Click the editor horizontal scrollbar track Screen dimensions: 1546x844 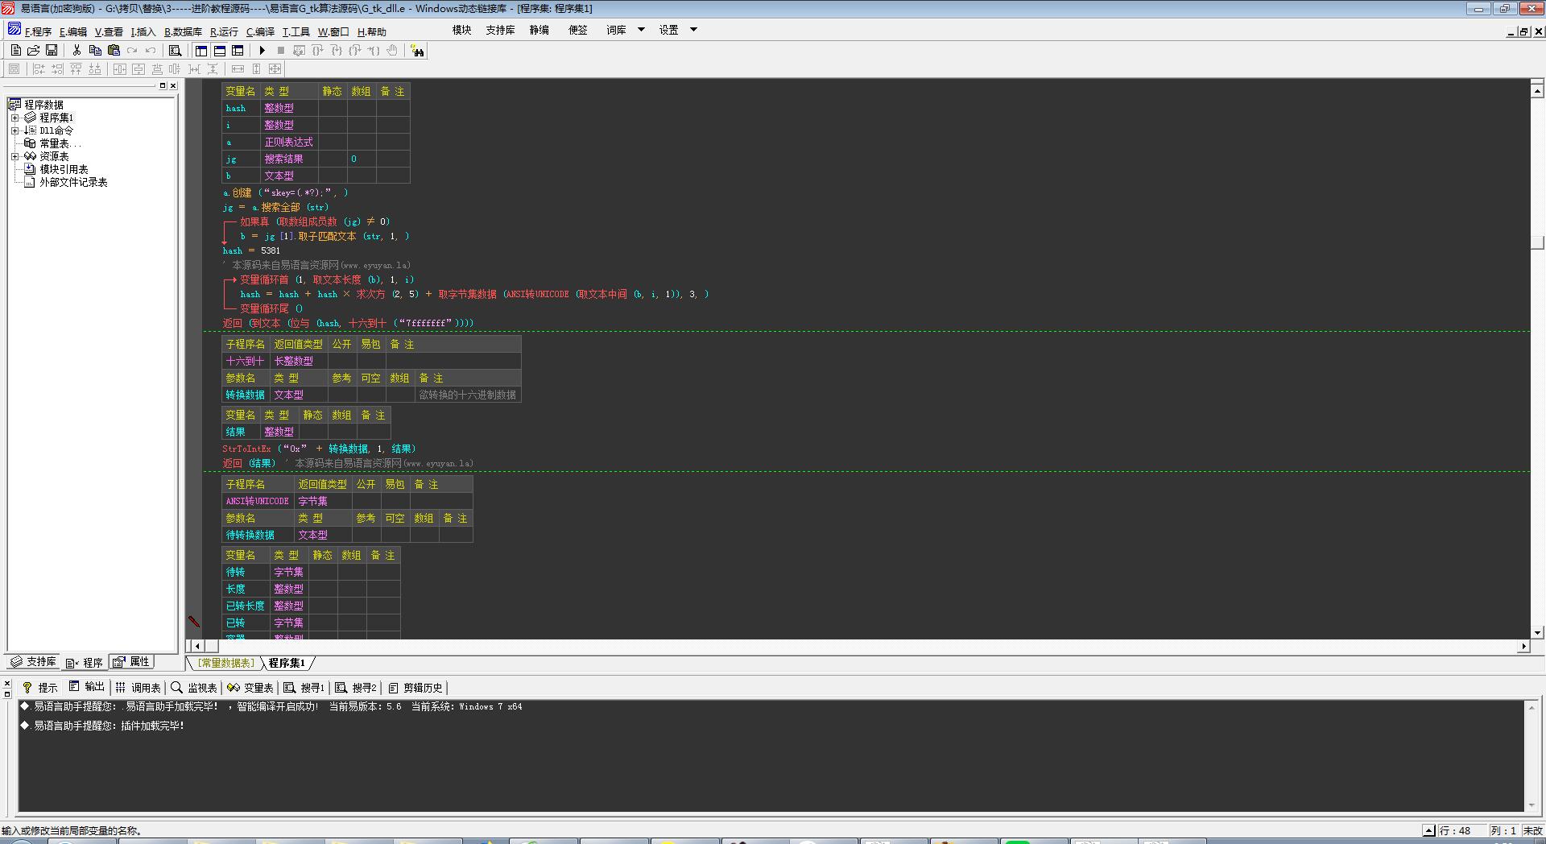click(x=805, y=646)
